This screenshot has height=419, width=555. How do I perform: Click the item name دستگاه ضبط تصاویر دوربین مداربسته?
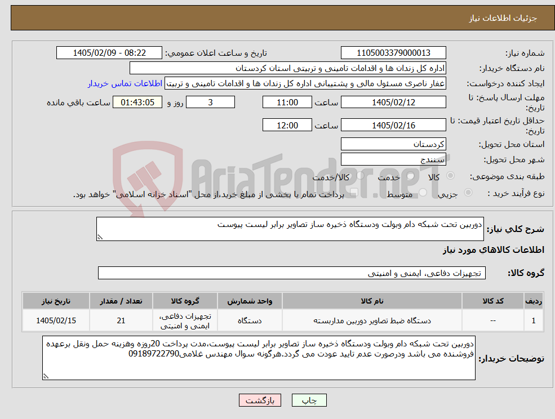(x=372, y=320)
